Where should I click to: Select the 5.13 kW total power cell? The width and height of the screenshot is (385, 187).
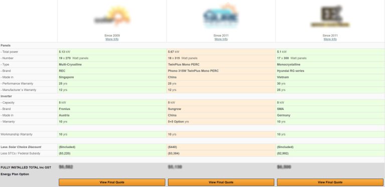112,52
